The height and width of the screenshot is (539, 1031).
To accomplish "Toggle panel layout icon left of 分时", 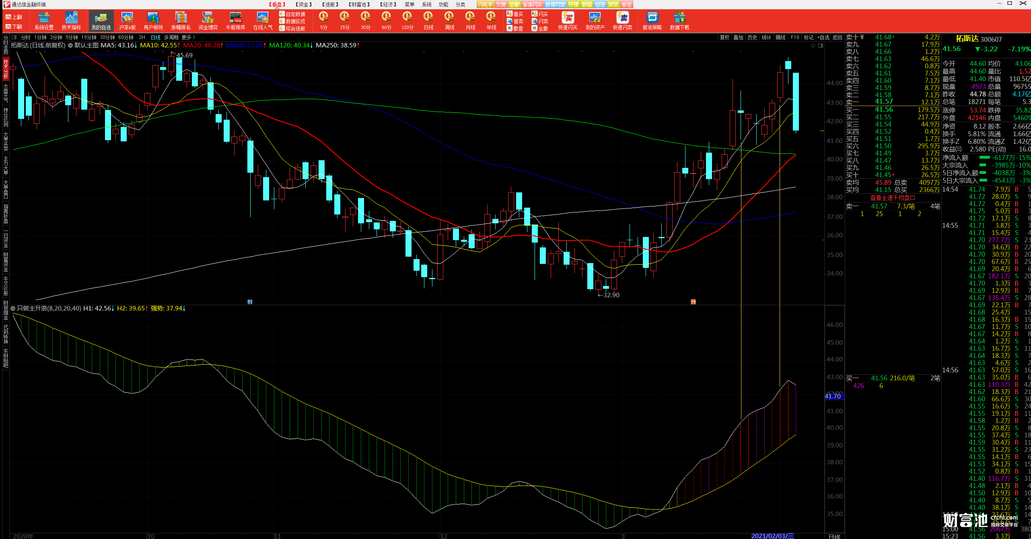I will (x=15, y=37).
